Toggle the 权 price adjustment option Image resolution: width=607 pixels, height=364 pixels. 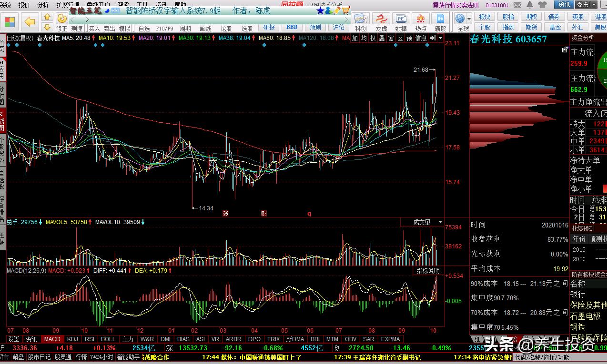[x=373, y=38]
